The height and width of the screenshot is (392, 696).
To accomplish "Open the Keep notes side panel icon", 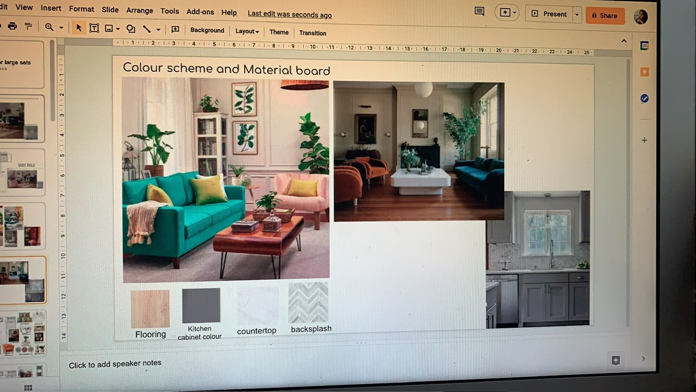I will pos(644,72).
